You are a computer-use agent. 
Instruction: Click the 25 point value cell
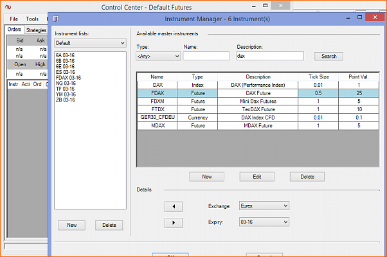point(359,93)
